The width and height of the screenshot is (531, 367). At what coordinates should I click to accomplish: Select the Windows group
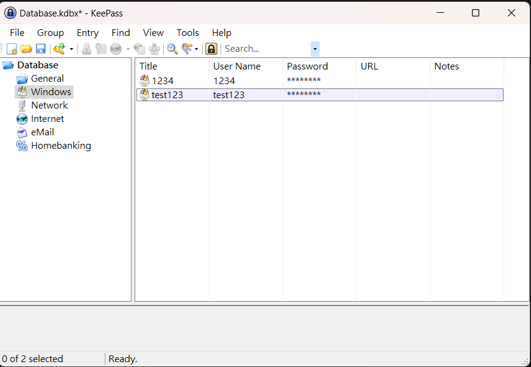coord(51,92)
